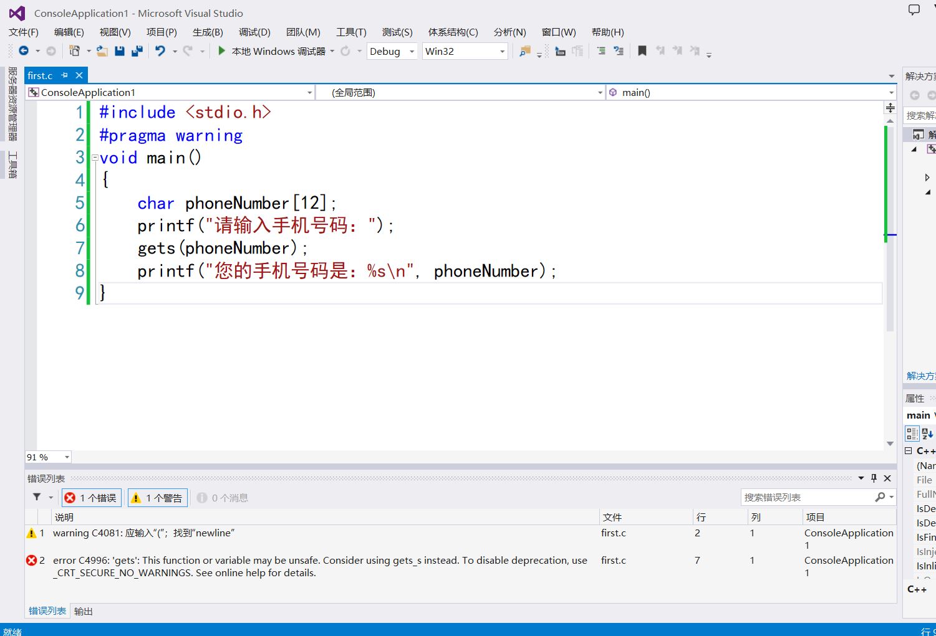Collapse the main() function outline box

(95, 158)
